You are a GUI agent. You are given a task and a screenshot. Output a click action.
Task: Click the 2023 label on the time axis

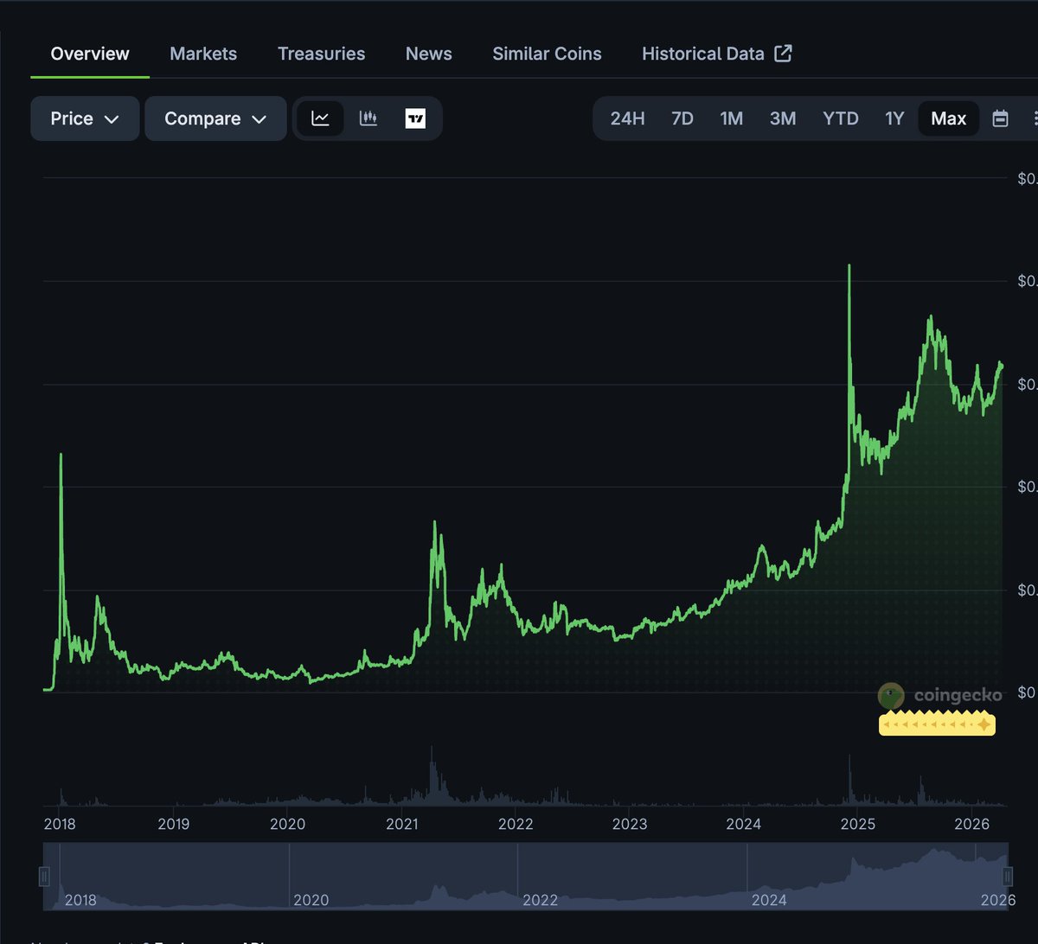630,824
